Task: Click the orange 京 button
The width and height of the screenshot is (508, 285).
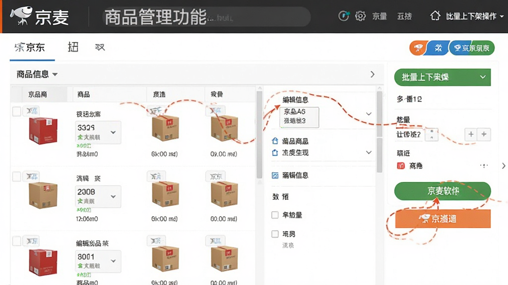Action: 443,219
